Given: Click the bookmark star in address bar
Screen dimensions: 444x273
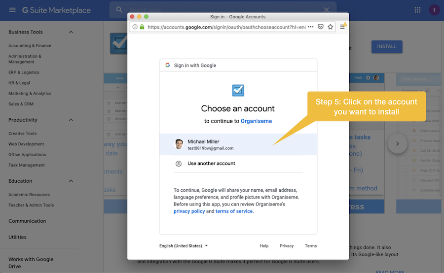Looking at the screenshot, I should pyautogui.click(x=331, y=27).
